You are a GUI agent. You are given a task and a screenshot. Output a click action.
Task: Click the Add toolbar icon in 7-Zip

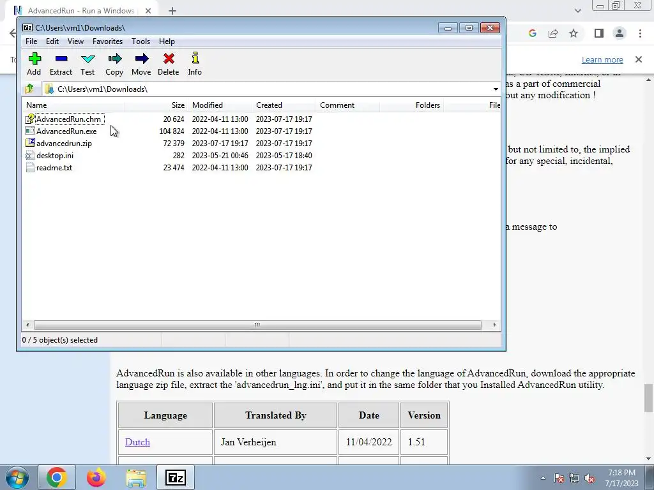(x=34, y=59)
